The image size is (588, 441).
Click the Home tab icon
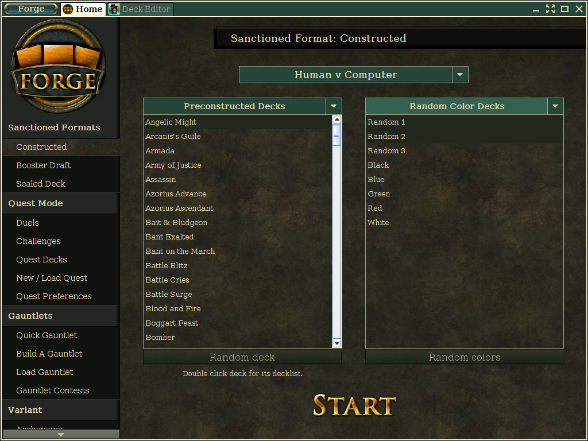point(68,9)
